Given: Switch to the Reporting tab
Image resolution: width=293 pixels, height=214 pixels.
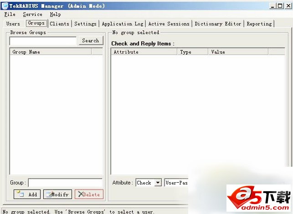Looking at the screenshot, I should click(x=259, y=24).
